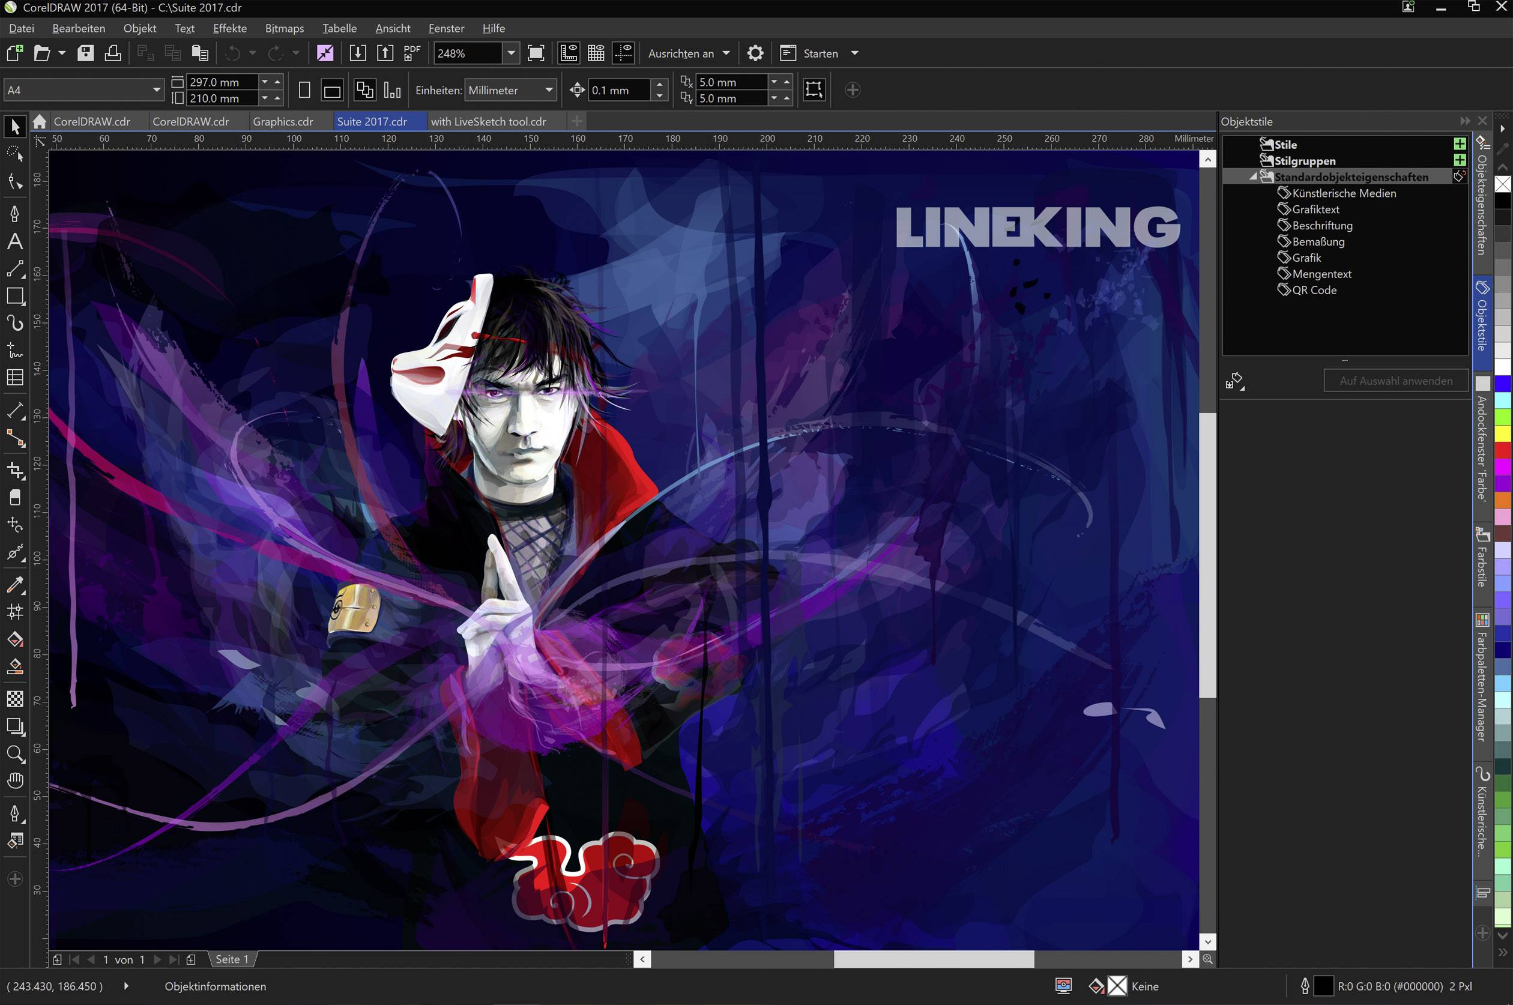Screen dimensions: 1513x1005
Task: Click the Search content icon in toolbar
Action: [x=325, y=53]
